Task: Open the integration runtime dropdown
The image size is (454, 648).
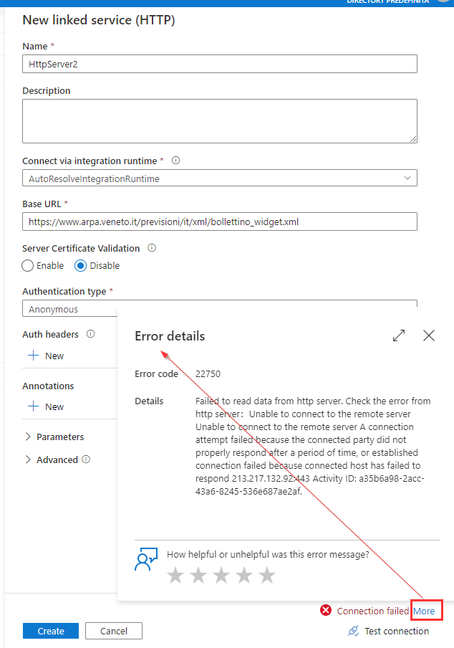Action: pos(220,178)
